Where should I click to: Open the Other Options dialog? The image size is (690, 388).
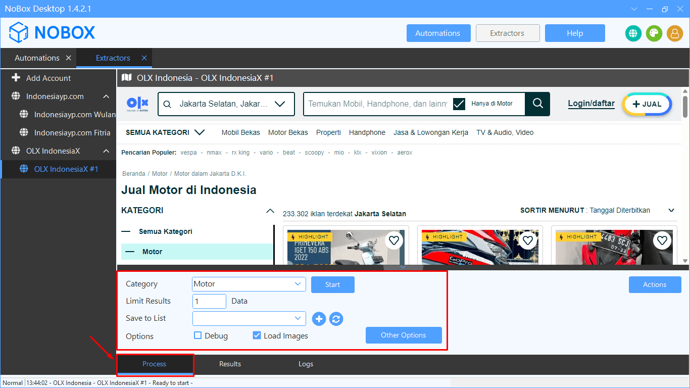(403, 335)
